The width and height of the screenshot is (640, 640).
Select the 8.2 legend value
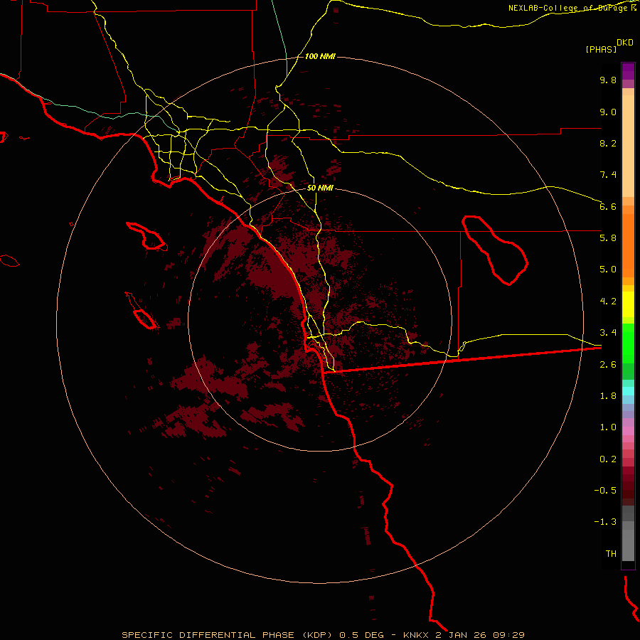coord(608,143)
